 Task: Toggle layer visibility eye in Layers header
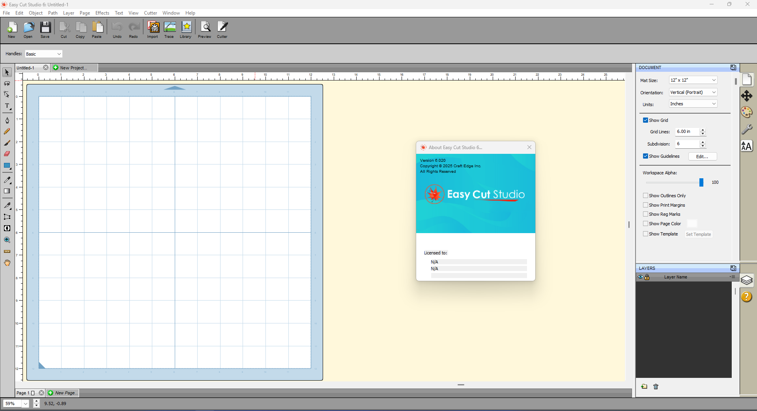[x=640, y=277]
